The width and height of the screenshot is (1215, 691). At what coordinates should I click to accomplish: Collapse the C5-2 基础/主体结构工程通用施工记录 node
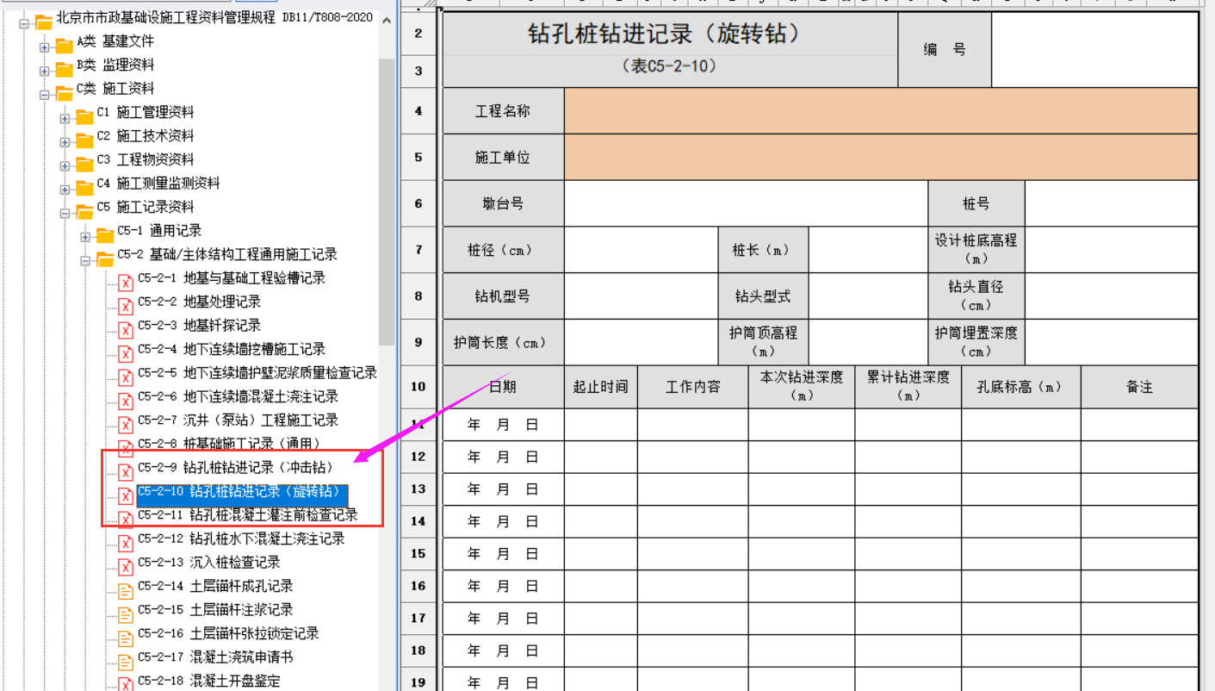[x=85, y=259]
